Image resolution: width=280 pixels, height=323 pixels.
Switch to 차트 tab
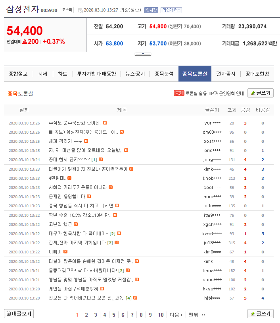(x=62, y=74)
